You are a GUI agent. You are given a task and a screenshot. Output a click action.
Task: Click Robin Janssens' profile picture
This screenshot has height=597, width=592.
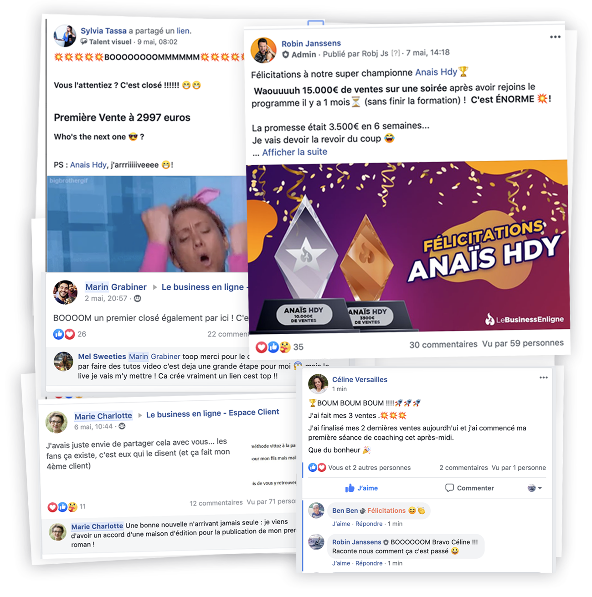click(x=263, y=50)
